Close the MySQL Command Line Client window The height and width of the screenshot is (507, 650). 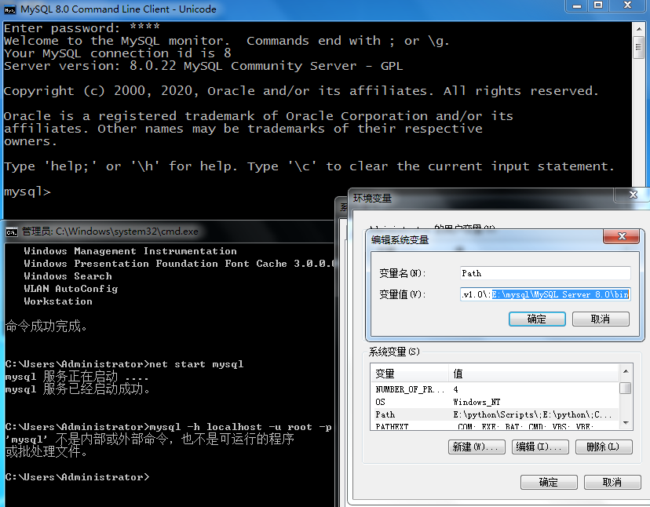627,5
